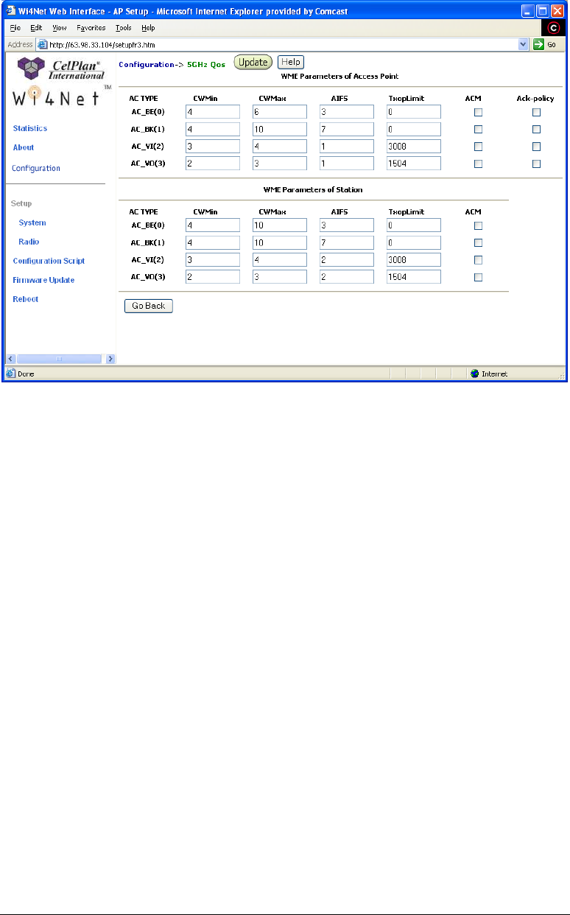Image resolution: width=570 pixels, height=915 pixels.
Task: Click Station AC_BE(0) CWMax field
Action: point(280,225)
